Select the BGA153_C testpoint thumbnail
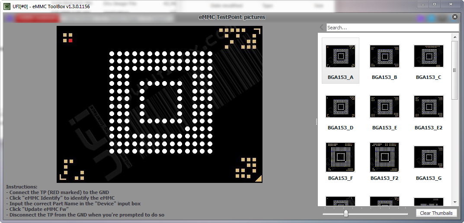This screenshot has height=223, width=464. coord(429,57)
